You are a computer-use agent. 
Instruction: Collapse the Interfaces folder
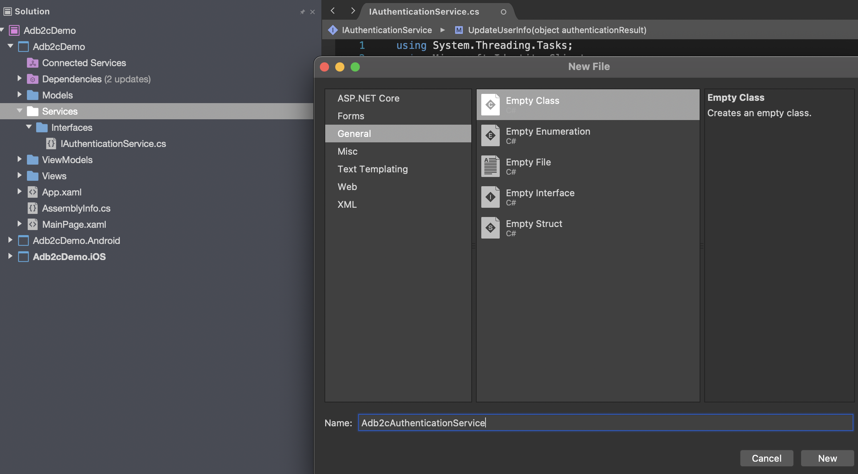[29, 127]
